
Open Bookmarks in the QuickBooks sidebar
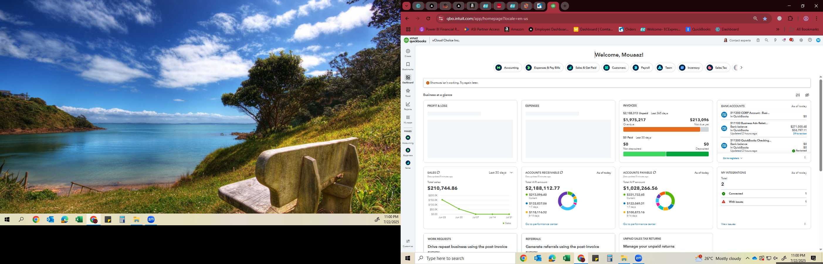click(408, 66)
